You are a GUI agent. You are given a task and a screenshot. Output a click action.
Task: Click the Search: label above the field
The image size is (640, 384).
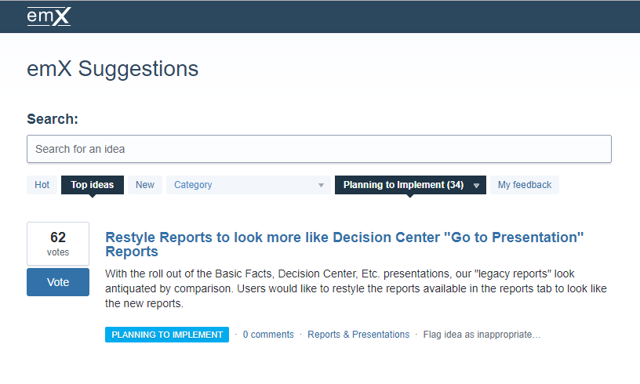click(x=53, y=119)
